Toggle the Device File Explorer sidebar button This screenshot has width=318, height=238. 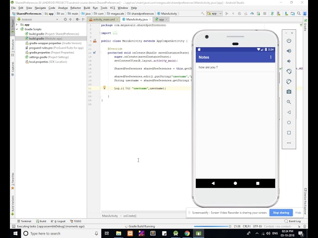pyautogui.click(x=305, y=201)
